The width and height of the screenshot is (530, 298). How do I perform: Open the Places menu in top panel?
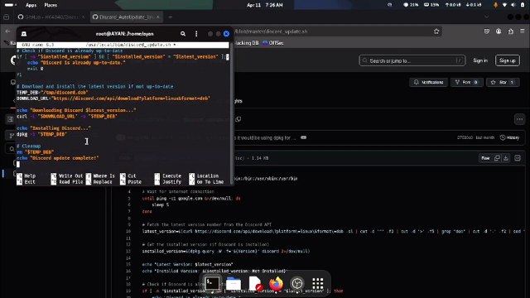click(x=51, y=5)
